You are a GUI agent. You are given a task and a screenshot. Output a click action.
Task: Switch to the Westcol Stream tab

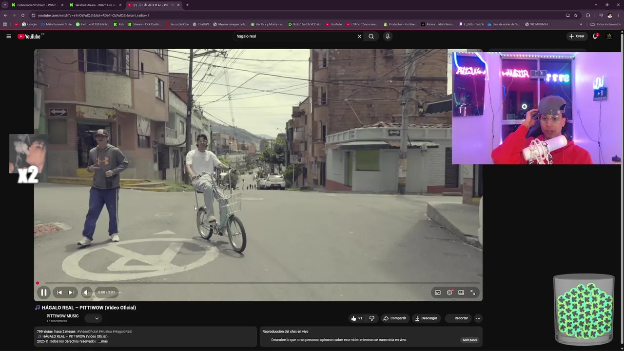tap(96, 5)
